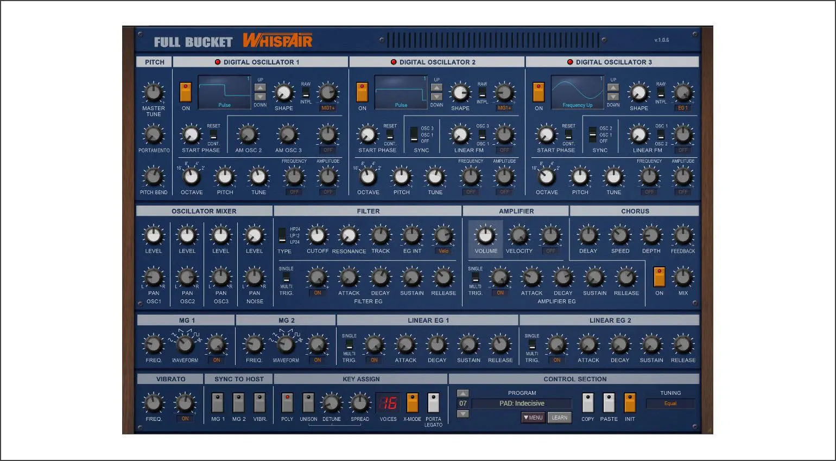Click the LEARN button
The height and width of the screenshot is (461, 836).
point(559,418)
